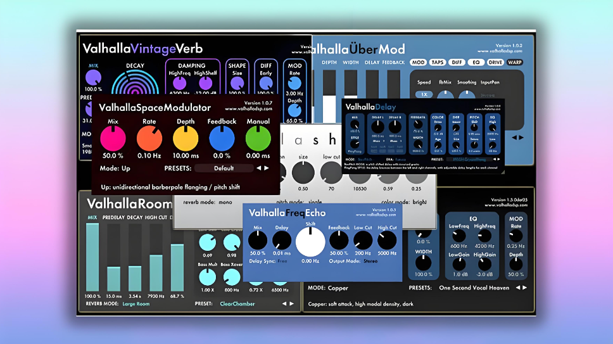613x344 pixels.
Task: Open Reverb Mode Large Room menu
Action: pos(136,303)
